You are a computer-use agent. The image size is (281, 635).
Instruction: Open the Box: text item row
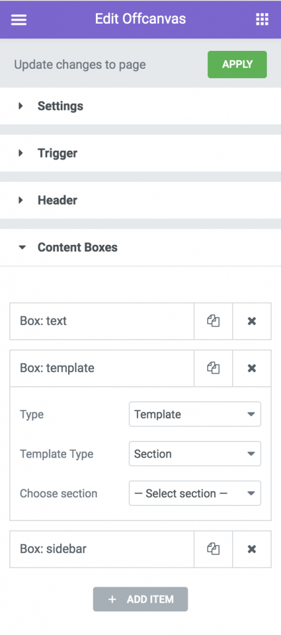pyautogui.click(x=102, y=321)
